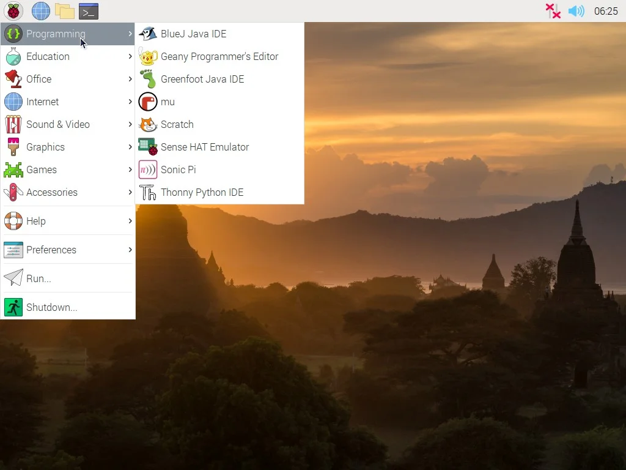626x470 pixels.
Task: Open the Help menu entry
Action: 68,221
